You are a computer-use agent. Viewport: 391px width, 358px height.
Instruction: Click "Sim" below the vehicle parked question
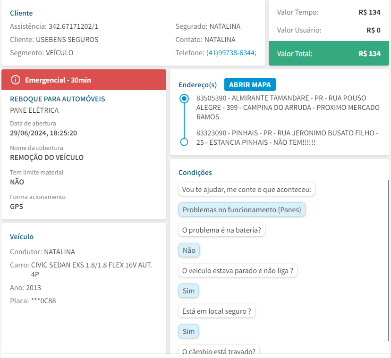[188, 291]
